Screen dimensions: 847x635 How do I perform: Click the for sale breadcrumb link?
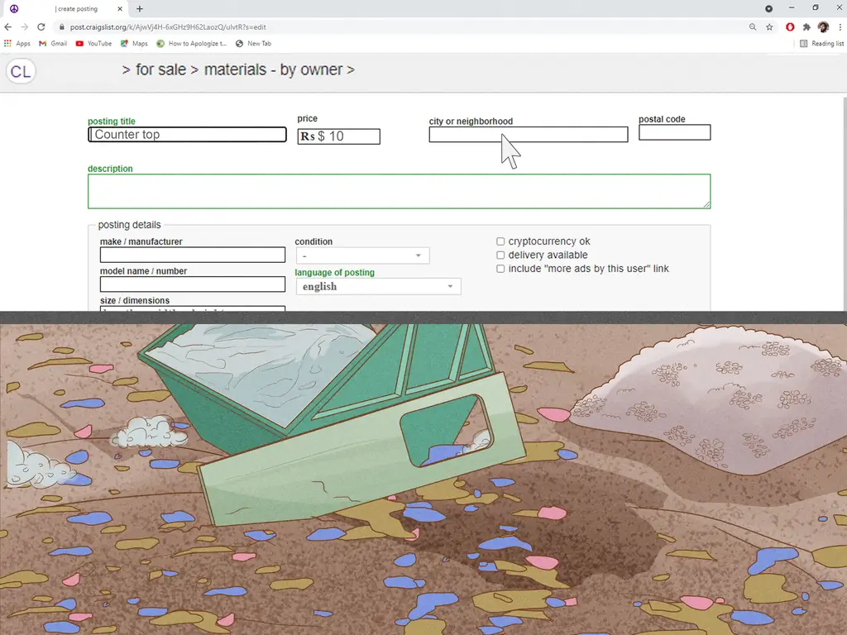[x=160, y=69]
